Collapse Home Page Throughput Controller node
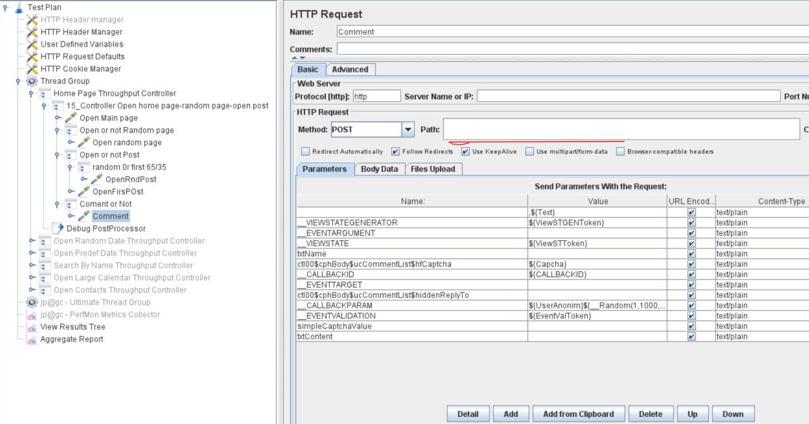 [x=32, y=93]
